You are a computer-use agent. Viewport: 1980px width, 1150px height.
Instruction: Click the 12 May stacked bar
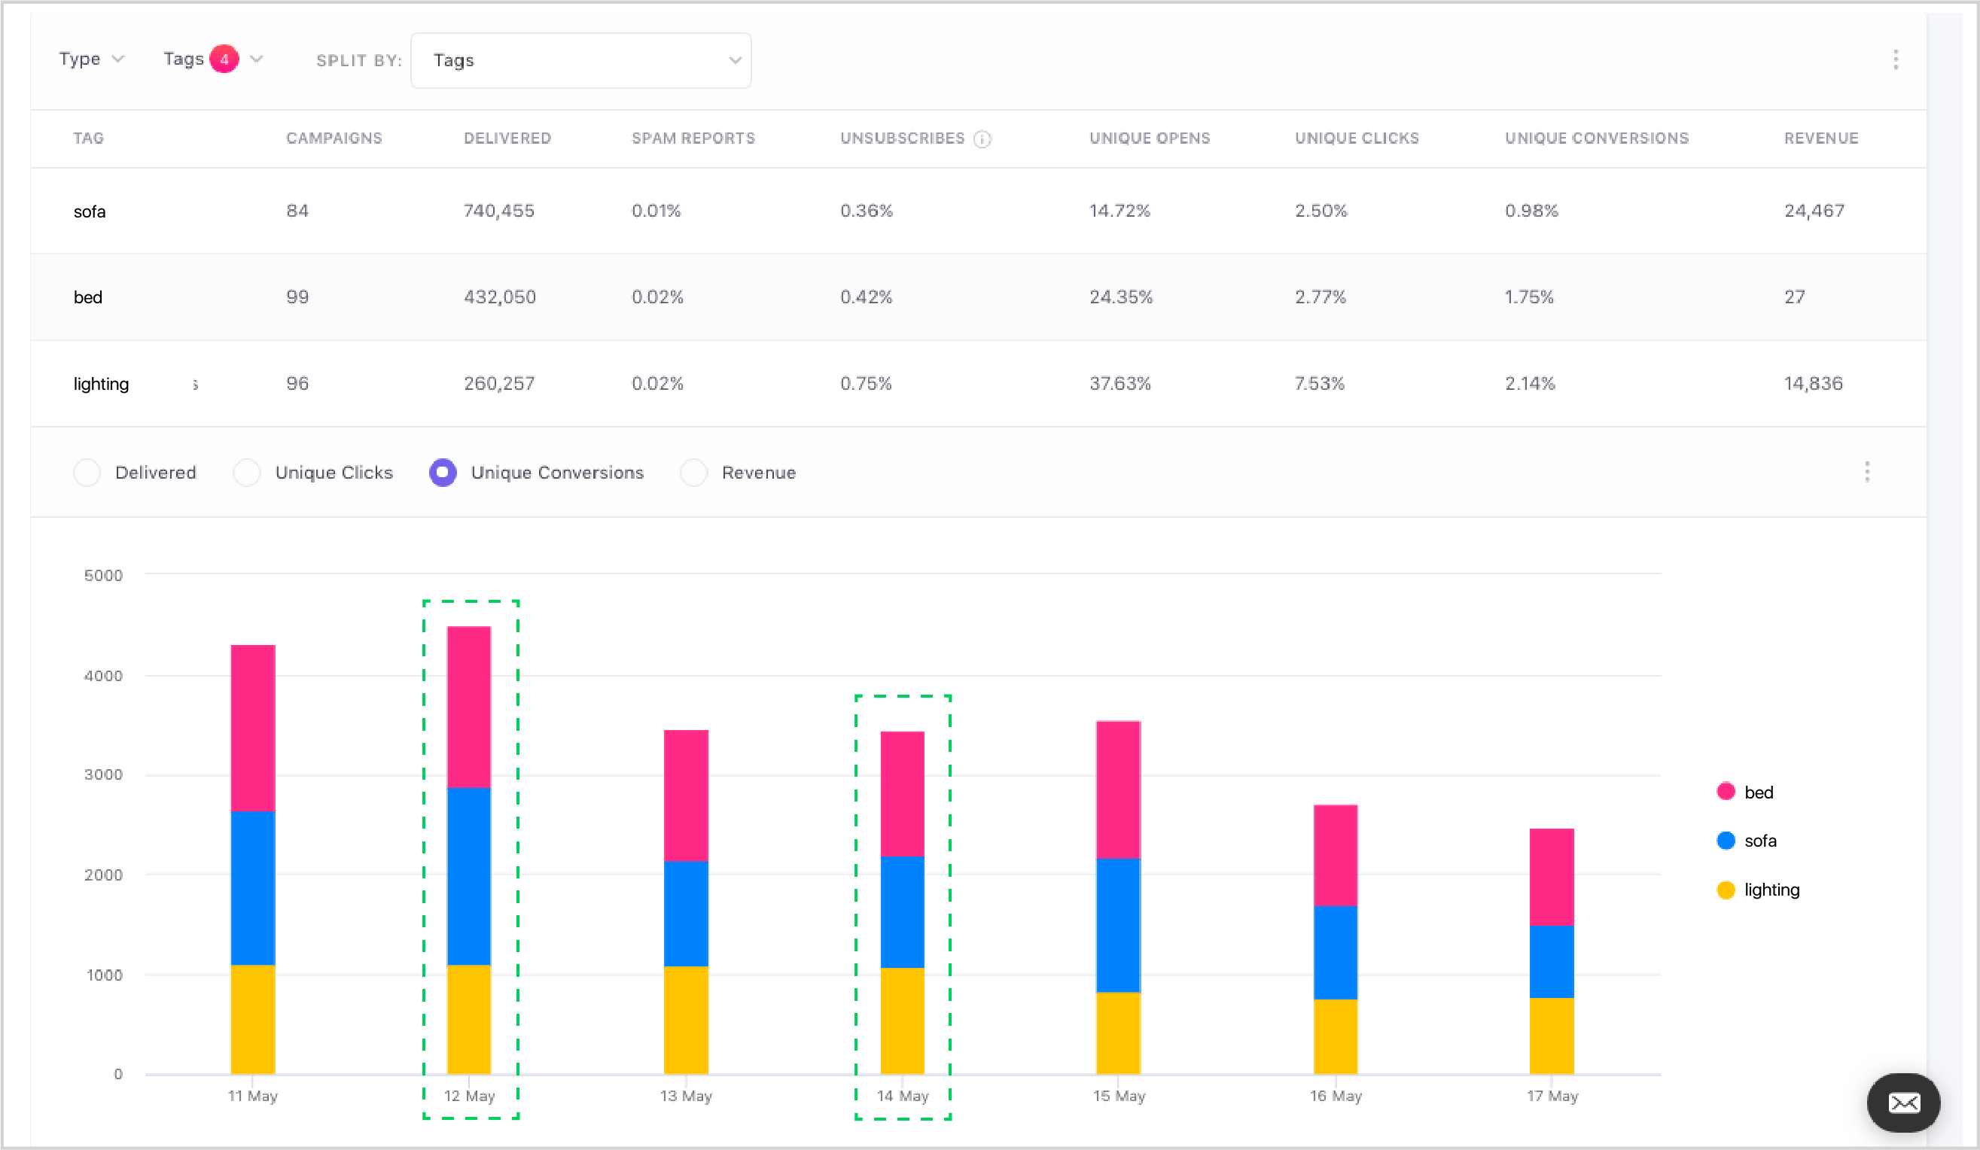coord(469,848)
